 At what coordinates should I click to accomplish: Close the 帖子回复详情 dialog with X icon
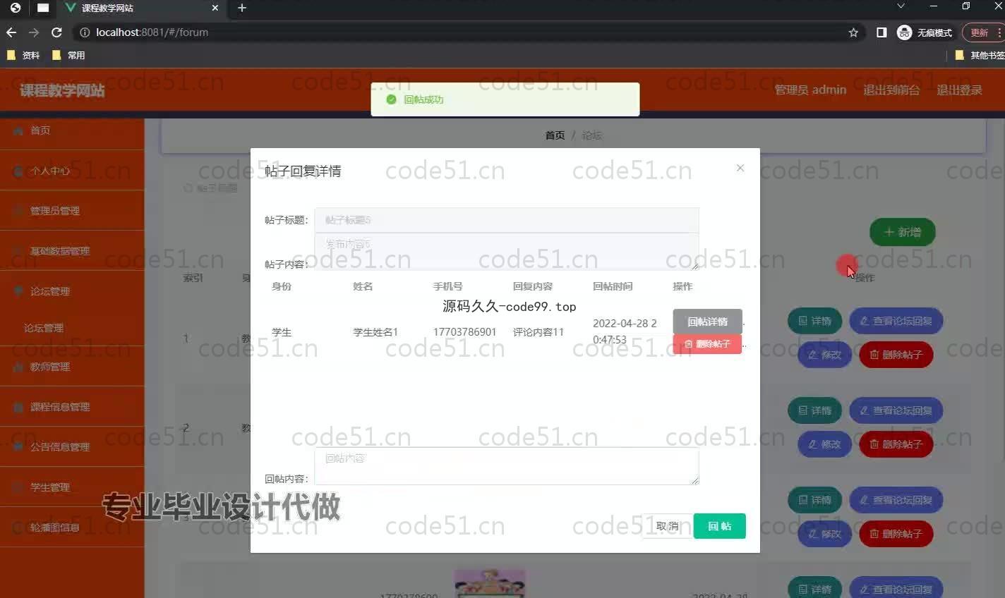point(740,168)
